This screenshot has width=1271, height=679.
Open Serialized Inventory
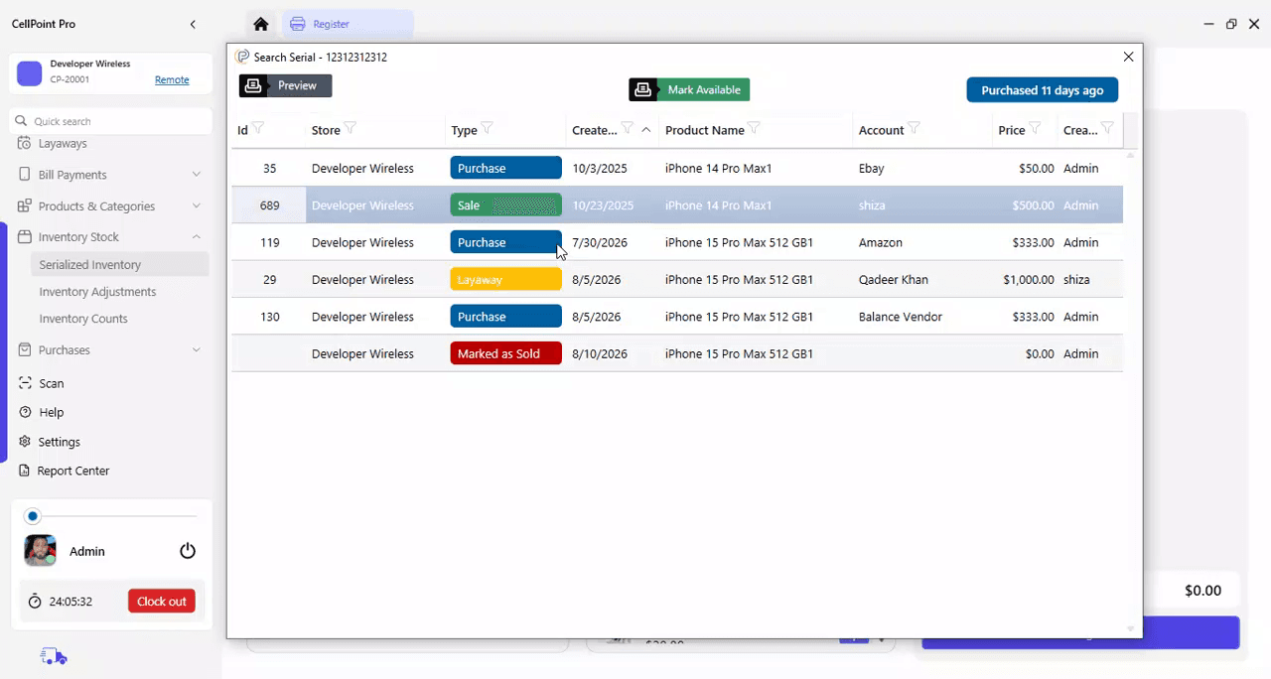[x=118, y=265]
